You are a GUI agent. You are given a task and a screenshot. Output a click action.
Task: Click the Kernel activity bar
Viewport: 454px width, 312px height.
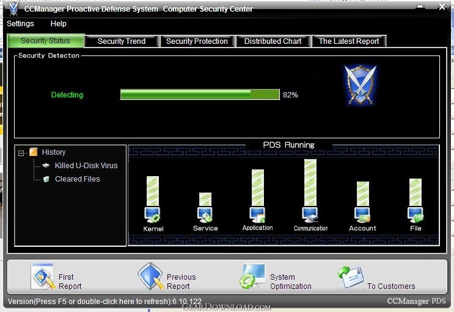coord(153,191)
